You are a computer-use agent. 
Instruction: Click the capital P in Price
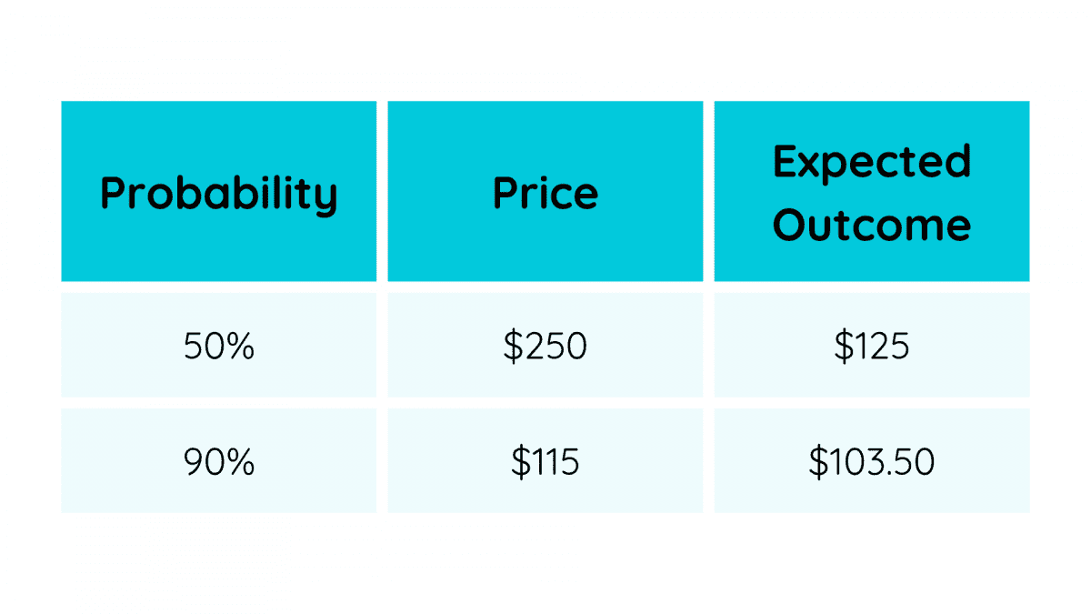[x=505, y=193]
